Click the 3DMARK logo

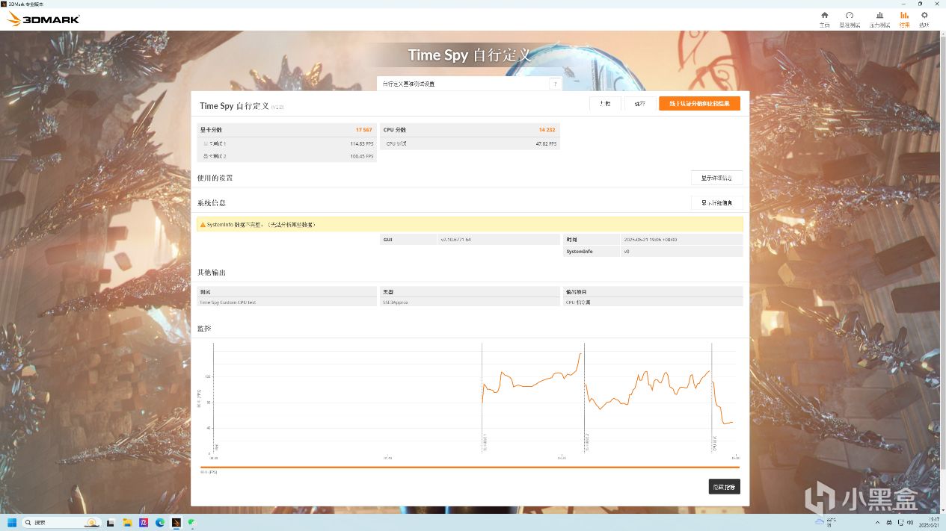(x=43, y=19)
